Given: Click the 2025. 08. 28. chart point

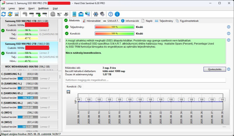Looking at the screenshot, I should (222, 102).
